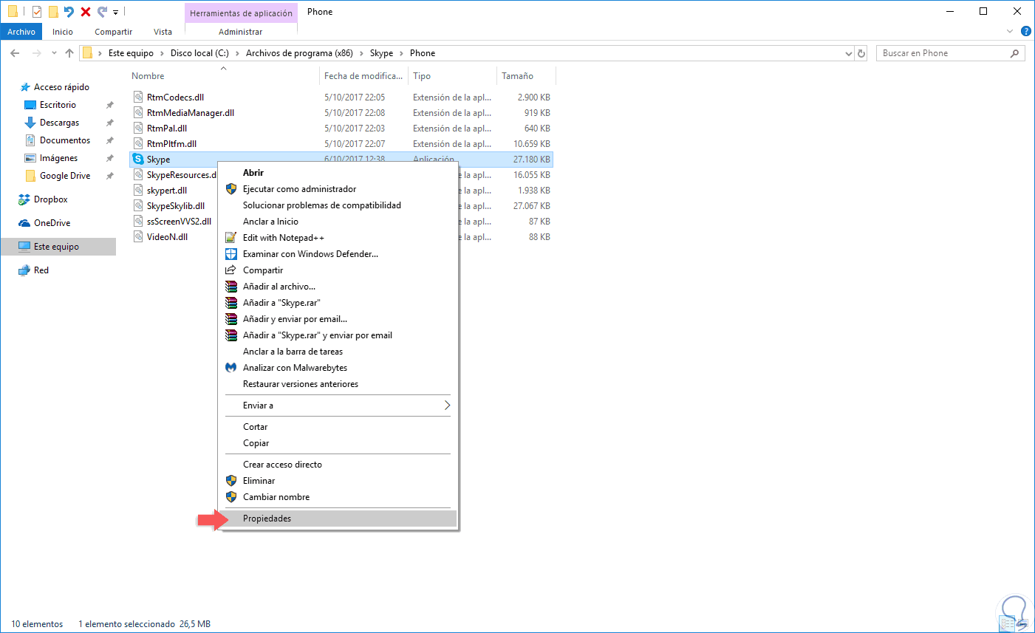The height and width of the screenshot is (633, 1035).
Task: Open the quick access toolbar customize dropdown
Action: pos(116,13)
